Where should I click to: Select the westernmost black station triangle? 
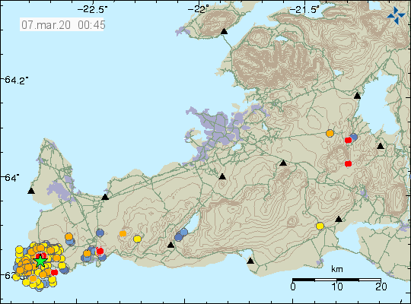(x=31, y=191)
